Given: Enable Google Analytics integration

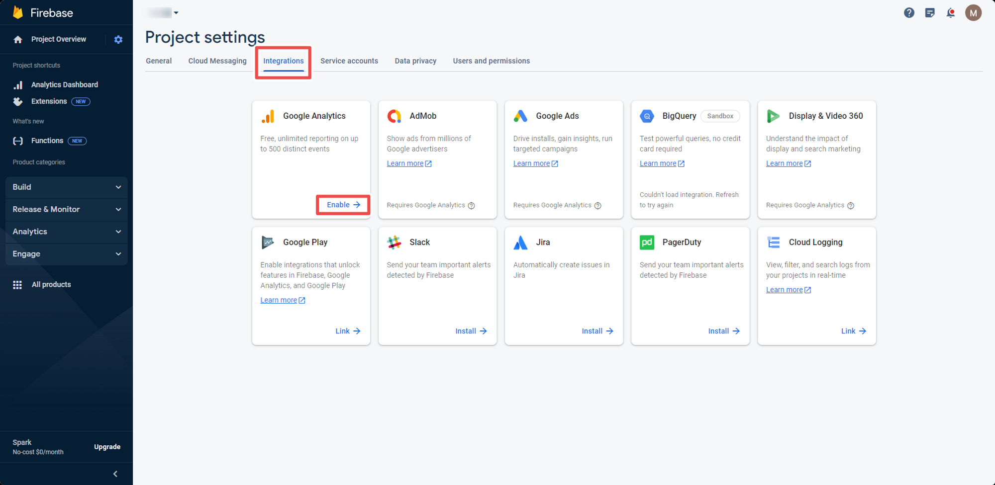Looking at the screenshot, I should [x=343, y=205].
